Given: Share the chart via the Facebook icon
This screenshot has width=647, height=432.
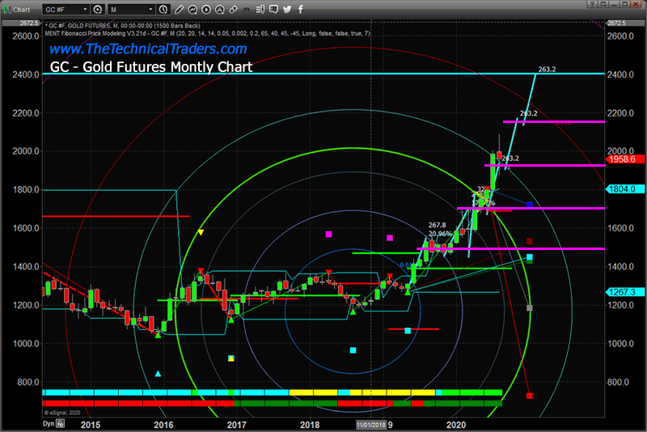Looking at the screenshot, I should [301, 9].
